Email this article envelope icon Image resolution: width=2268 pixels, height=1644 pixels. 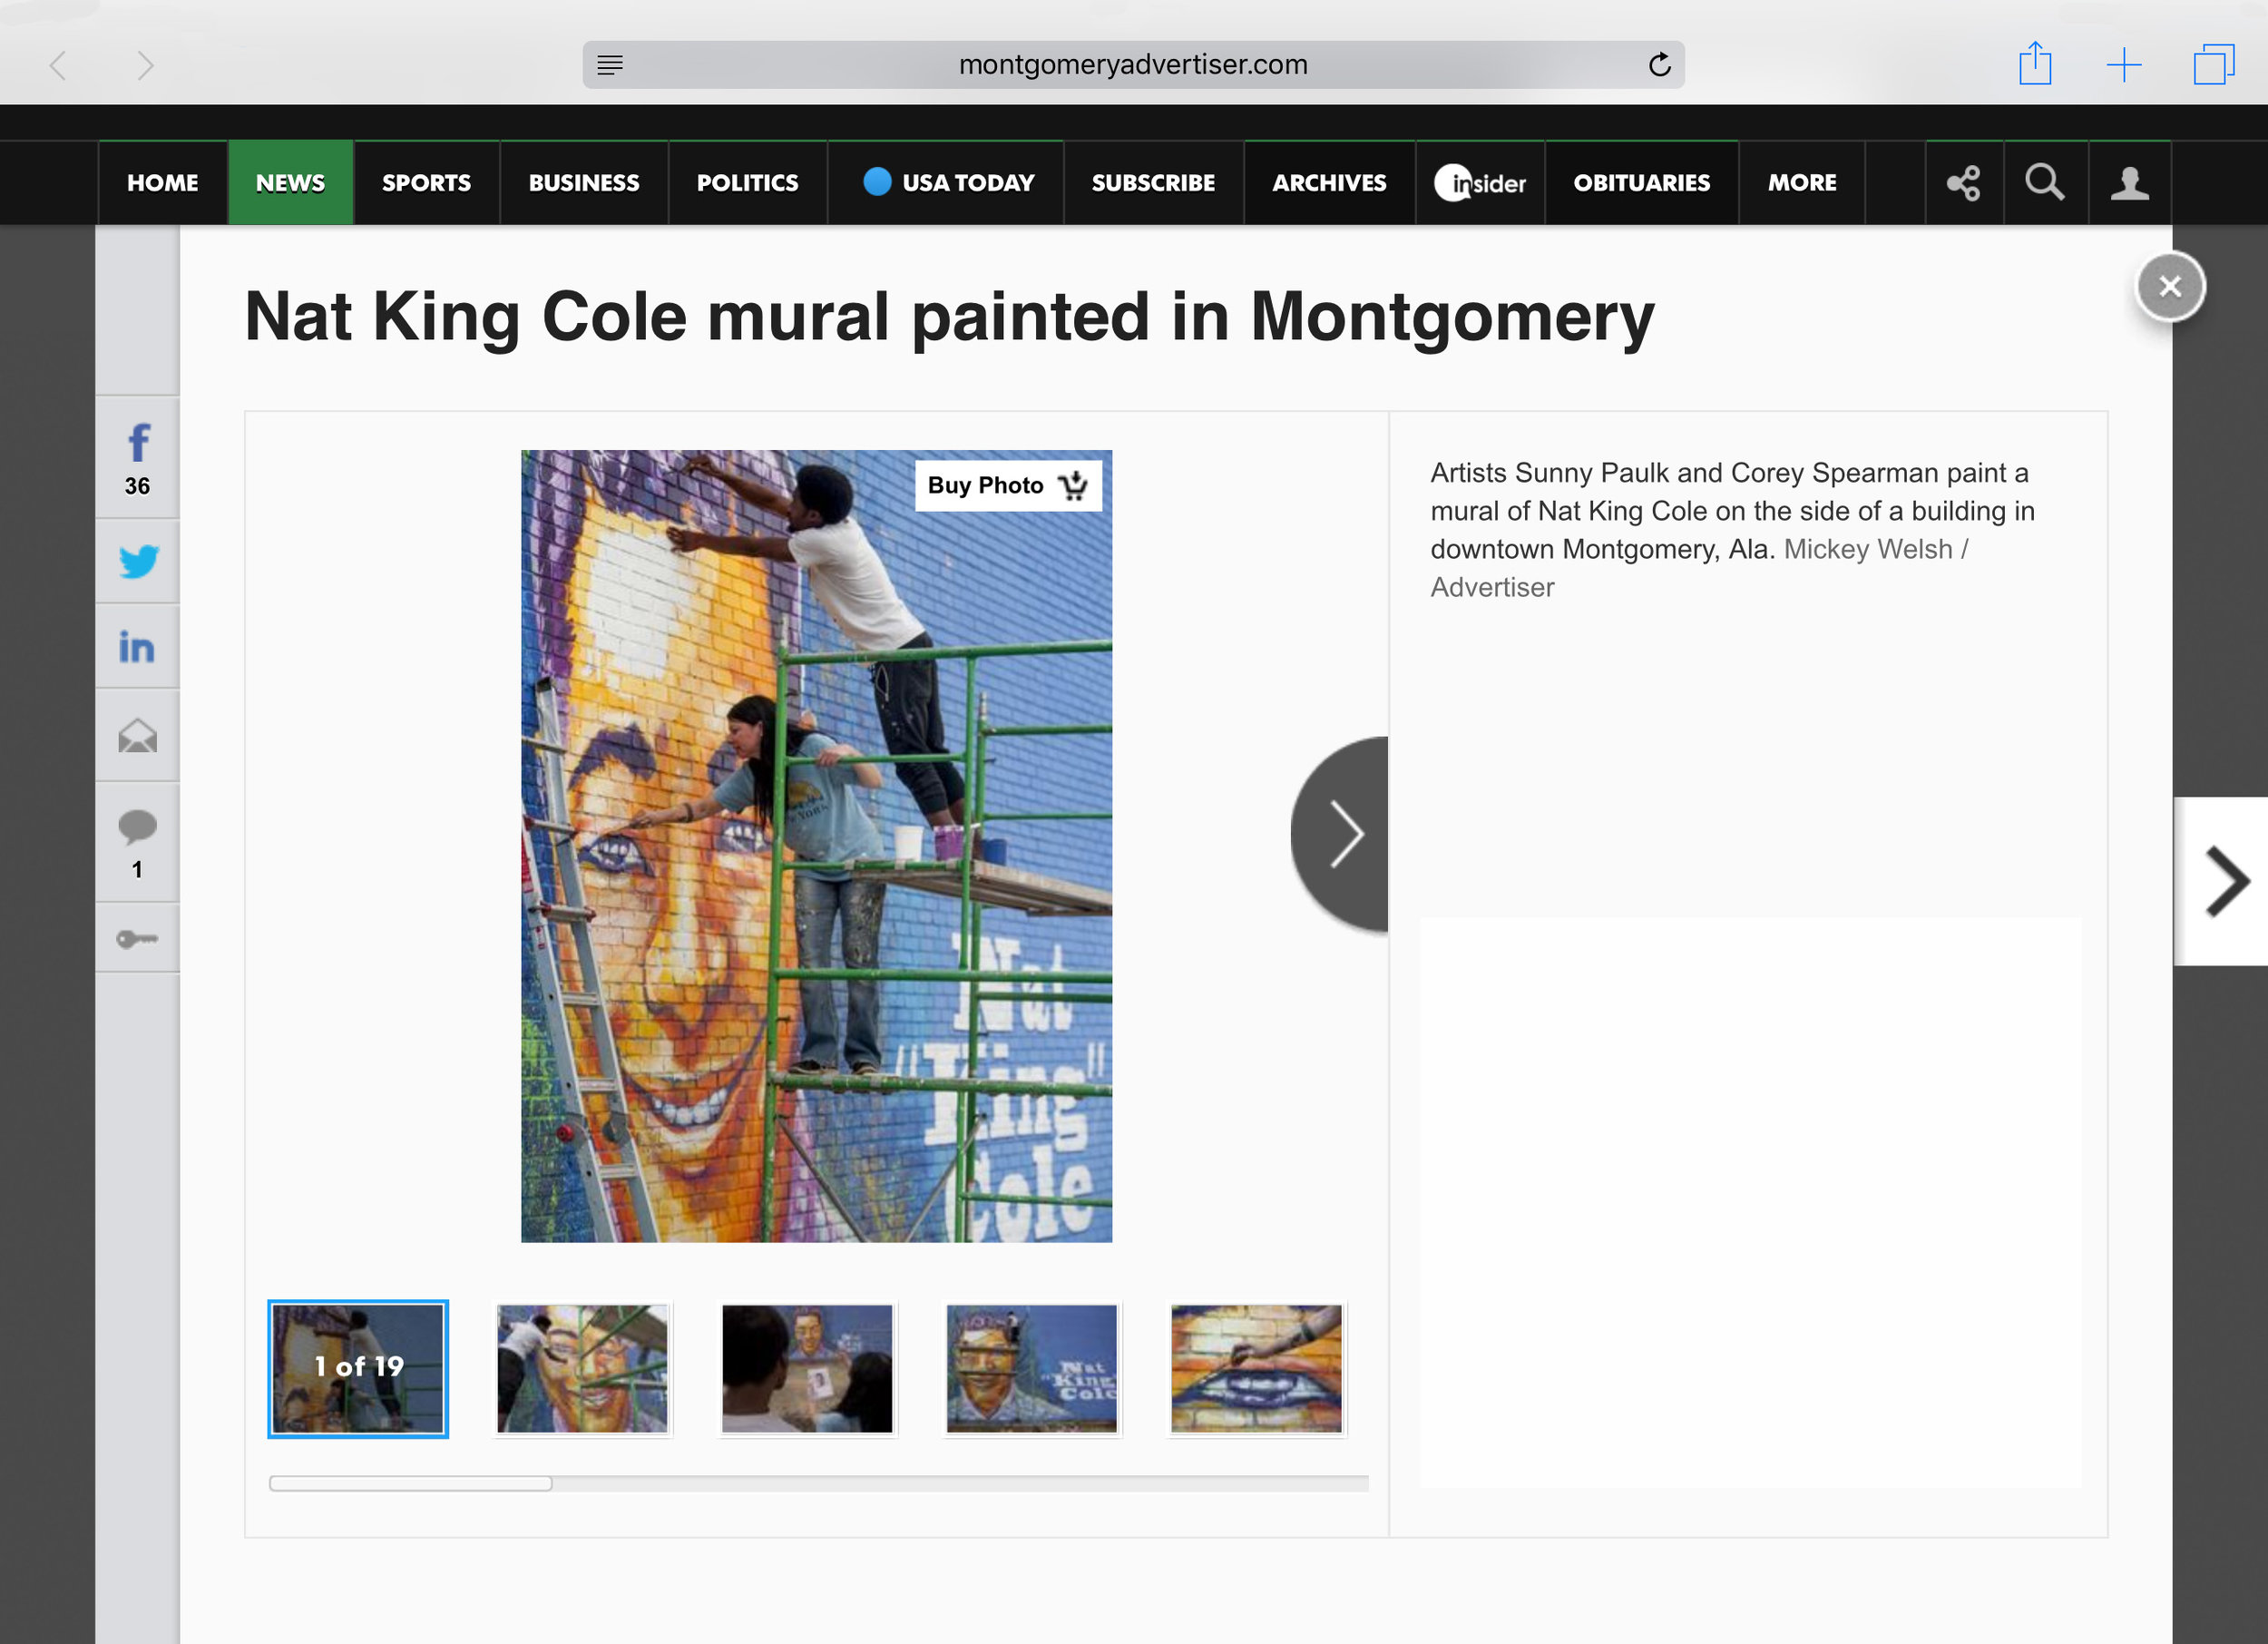138,736
